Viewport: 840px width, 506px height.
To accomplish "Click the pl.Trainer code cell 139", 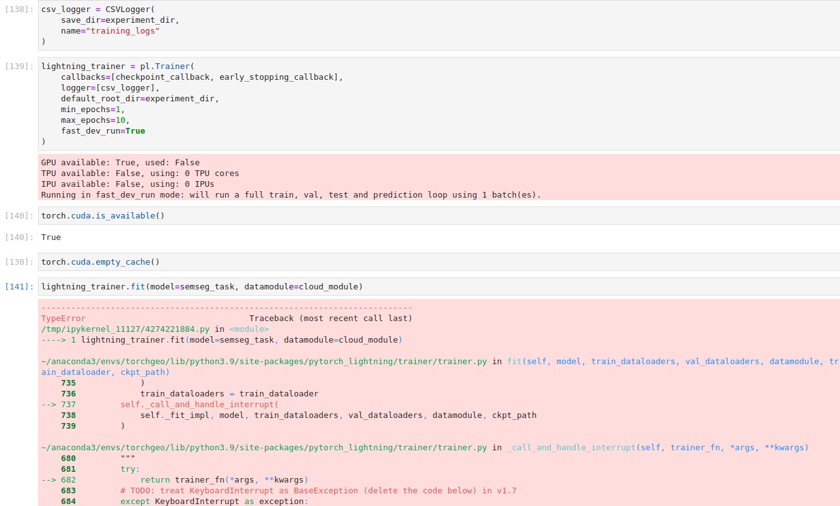I will point(439,104).
